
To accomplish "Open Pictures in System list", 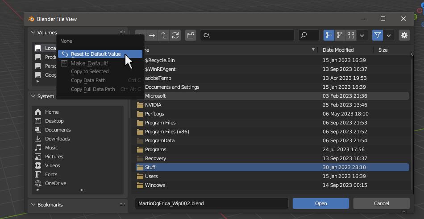I will 78,157.
